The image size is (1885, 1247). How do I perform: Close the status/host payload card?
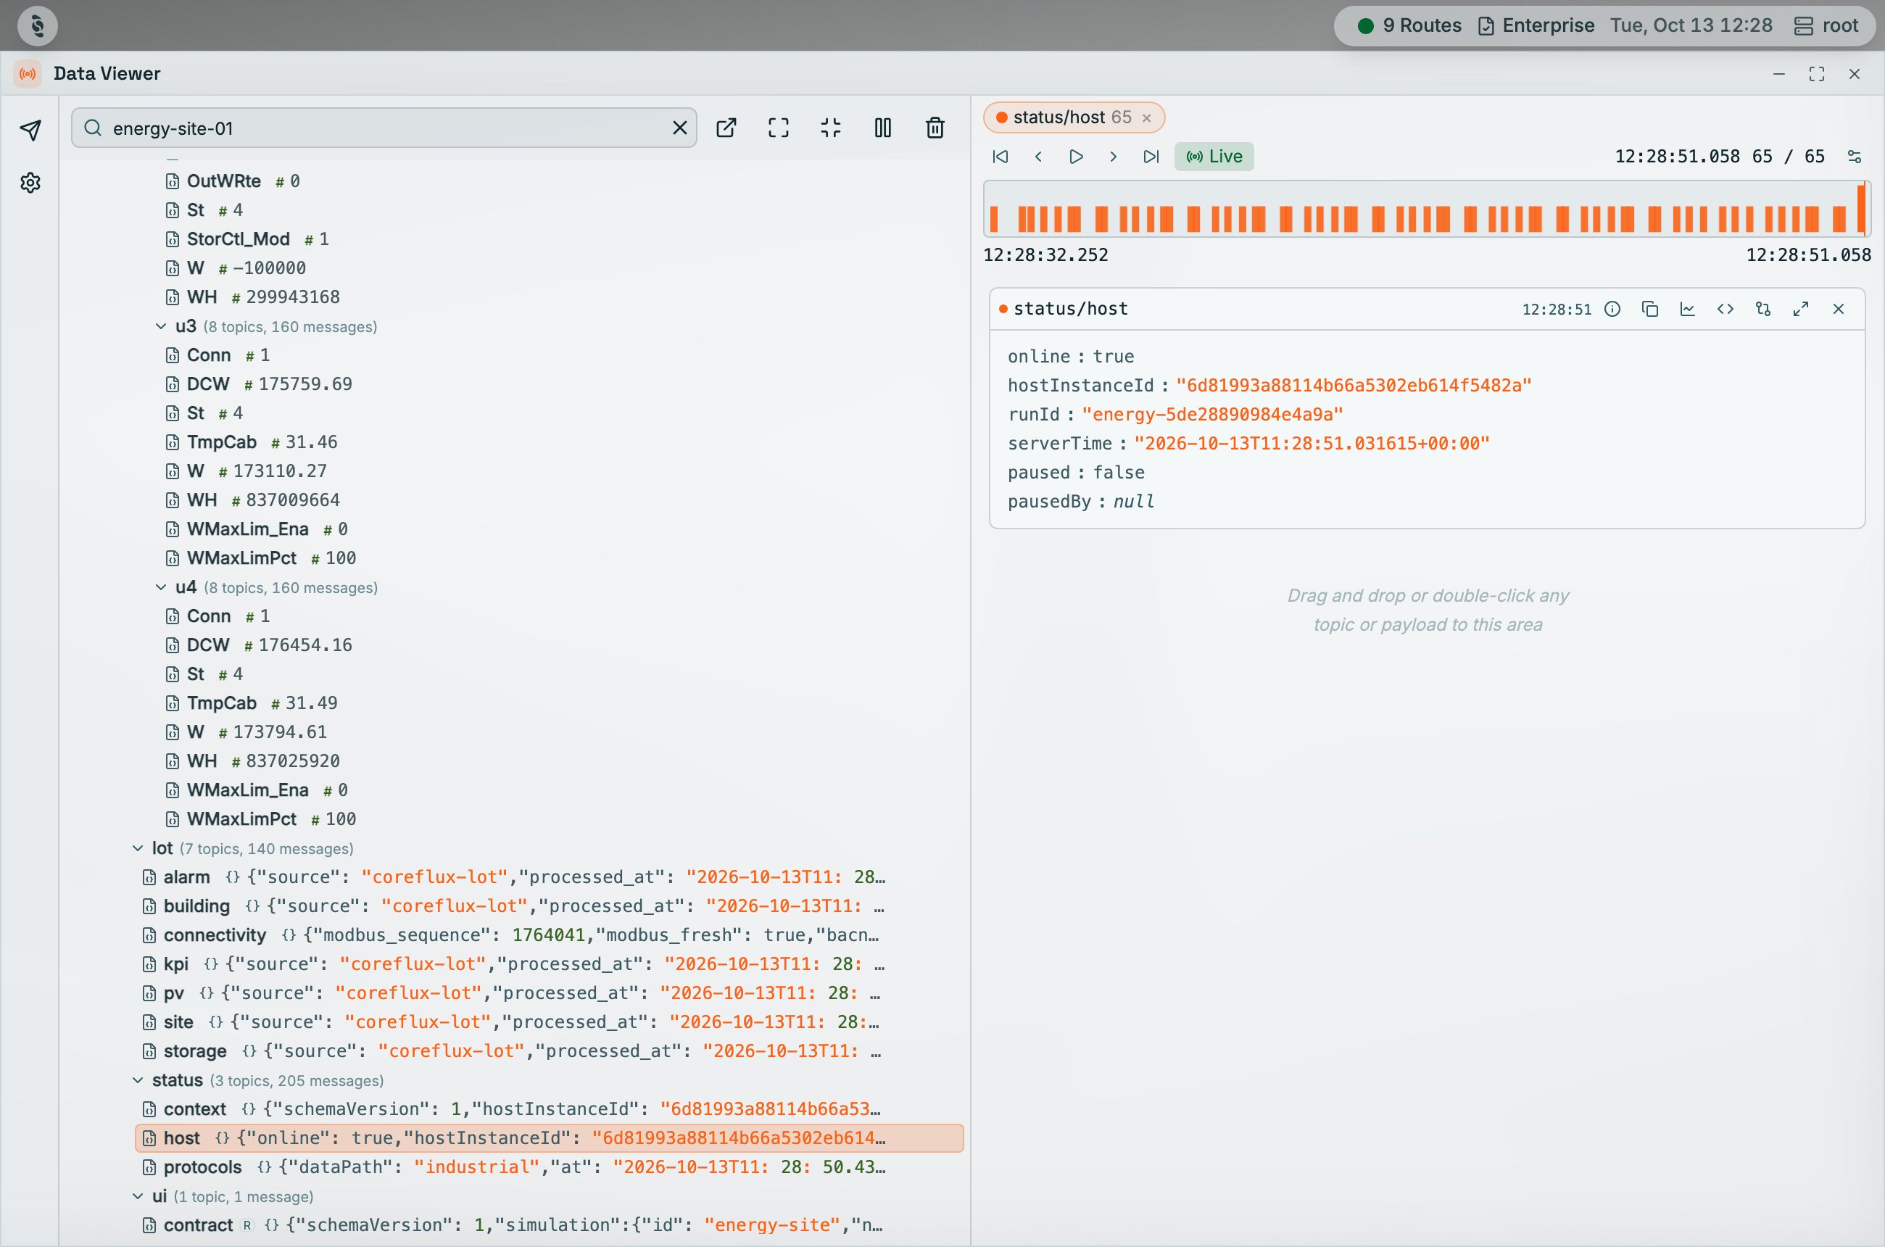tap(1838, 310)
